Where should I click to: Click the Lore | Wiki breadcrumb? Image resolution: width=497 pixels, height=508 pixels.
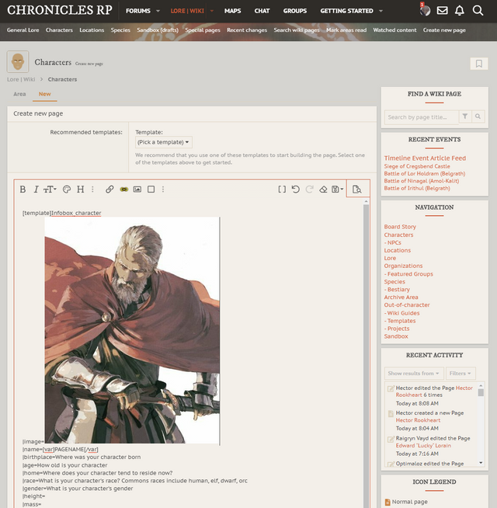[21, 79]
